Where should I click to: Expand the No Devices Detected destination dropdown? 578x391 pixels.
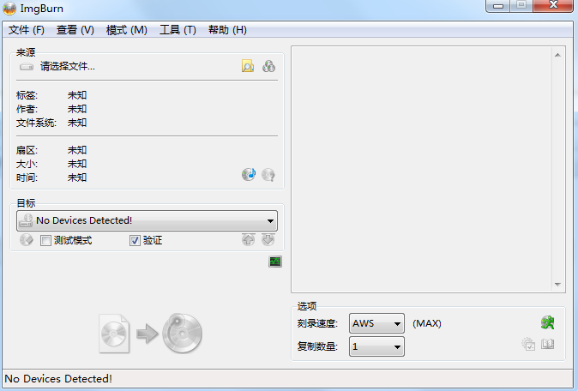[148, 220]
